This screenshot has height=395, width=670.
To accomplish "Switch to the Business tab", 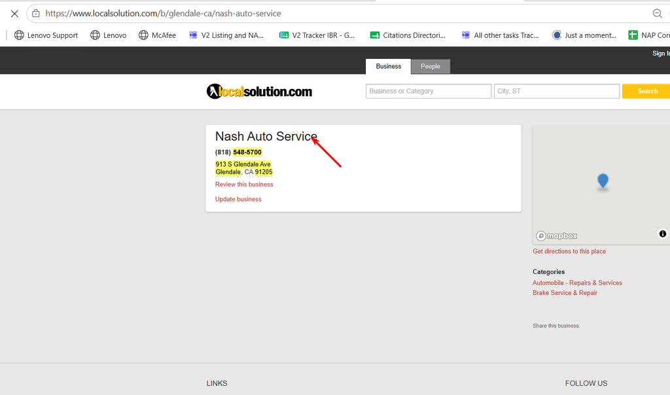I will click(x=389, y=66).
